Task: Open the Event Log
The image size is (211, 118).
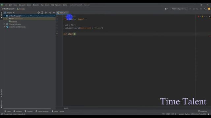Action: coord(202,111)
